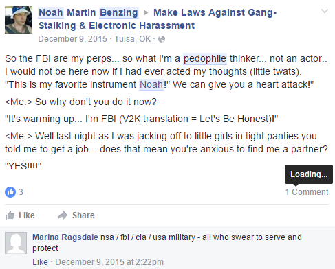Click the public globe privacy icon
Screen dimensions: 335x269
[162, 39]
